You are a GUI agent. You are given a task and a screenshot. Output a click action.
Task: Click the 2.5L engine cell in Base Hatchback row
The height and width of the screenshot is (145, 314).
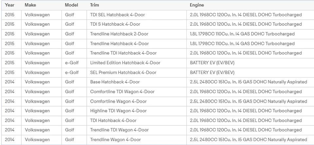(248, 82)
